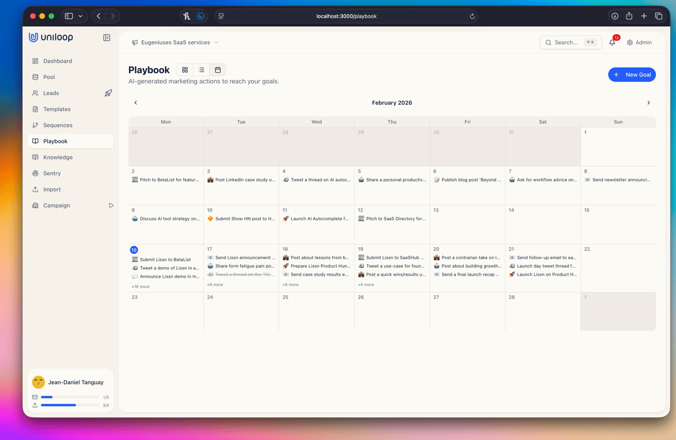Screen dimensions: 676x440
Task: Select the calendar view toggle
Action: point(217,70)
